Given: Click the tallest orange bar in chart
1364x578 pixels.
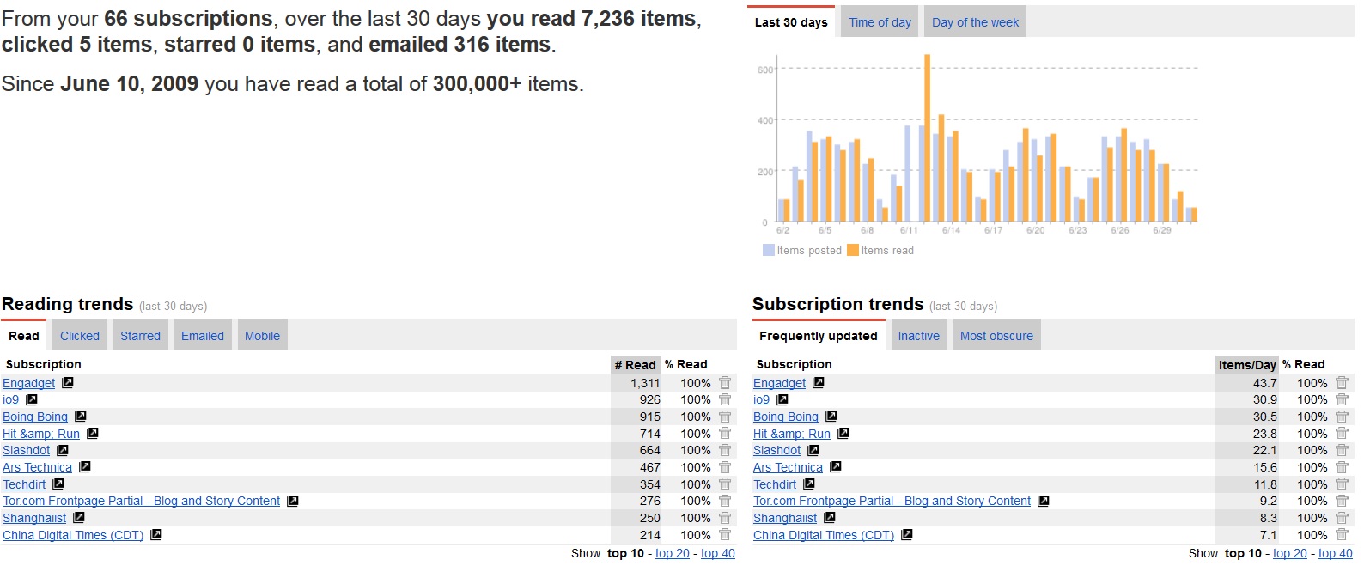Looking at the screenshot, I should pos(928,138).
